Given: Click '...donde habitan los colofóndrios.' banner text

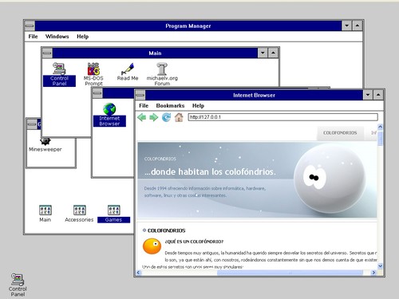Looking at the screenshot, I should coord(210,171).
